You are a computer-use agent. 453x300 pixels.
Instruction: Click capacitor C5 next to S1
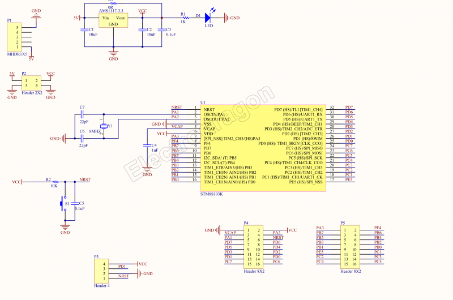coord(75,204)
